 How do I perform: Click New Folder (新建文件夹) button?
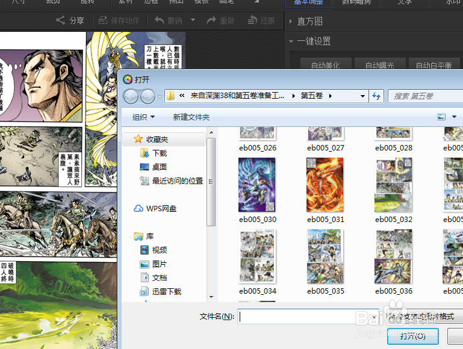(x=191, y=117)
